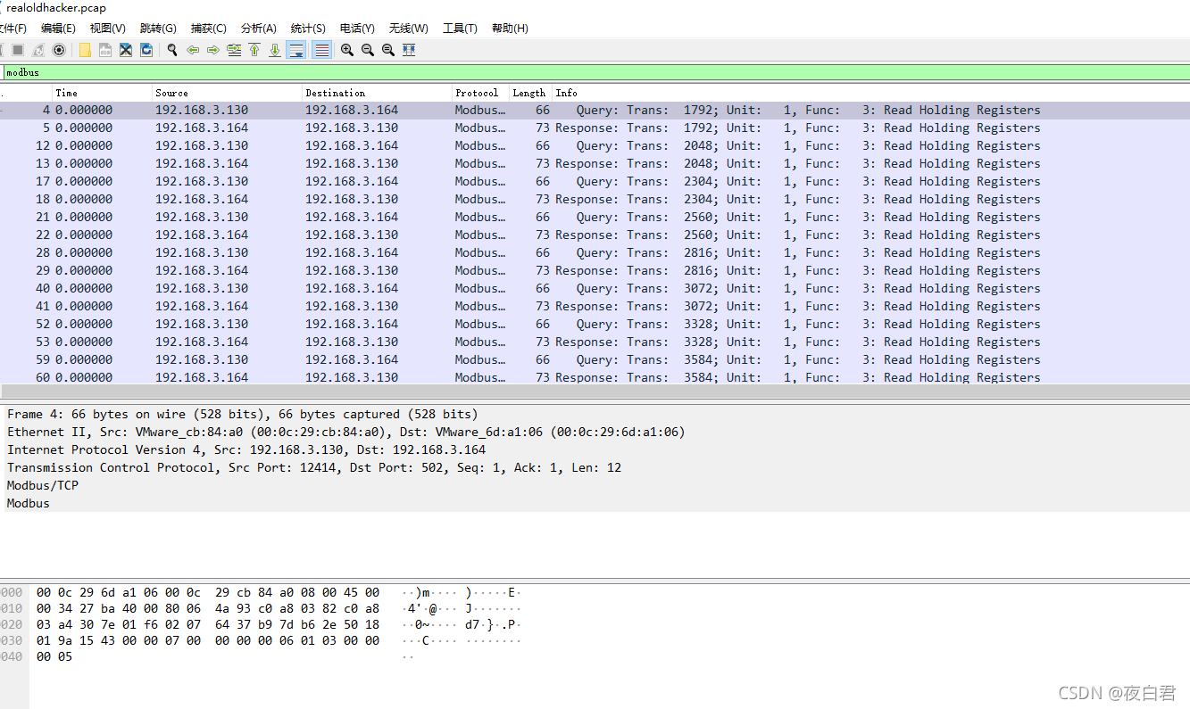Toggle packet list colorization
This screenshot has height=709, width=1190.
pyautogui.click(x=321, y=50)
